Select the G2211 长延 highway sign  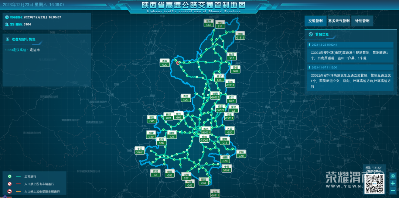pyautogui.click(x=230, y=84)
